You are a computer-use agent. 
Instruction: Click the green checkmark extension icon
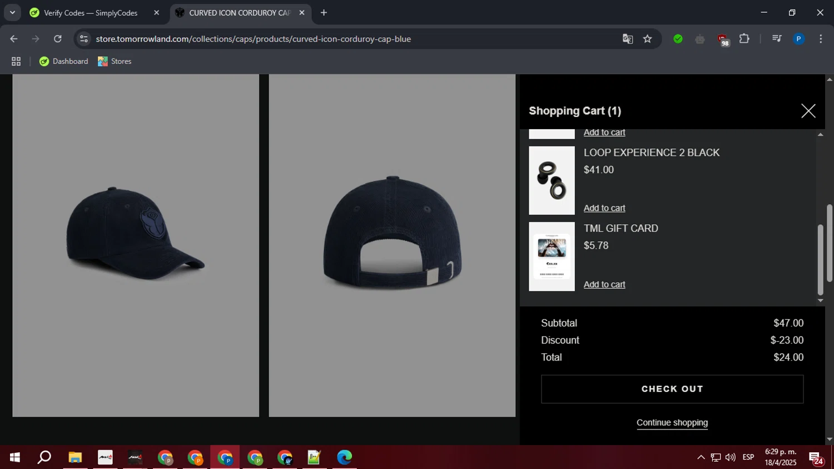(678, 39)
